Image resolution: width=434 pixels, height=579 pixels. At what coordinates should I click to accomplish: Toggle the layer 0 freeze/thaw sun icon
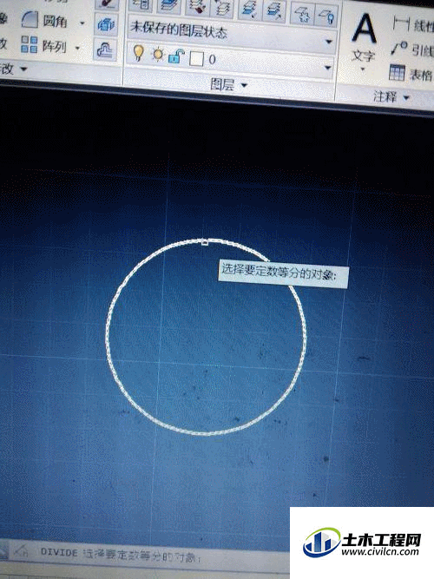click(x=158, y=55)
